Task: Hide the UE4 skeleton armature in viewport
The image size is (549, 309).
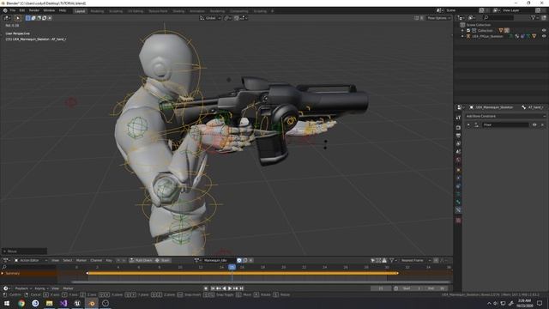Action: tap(544, 36)
